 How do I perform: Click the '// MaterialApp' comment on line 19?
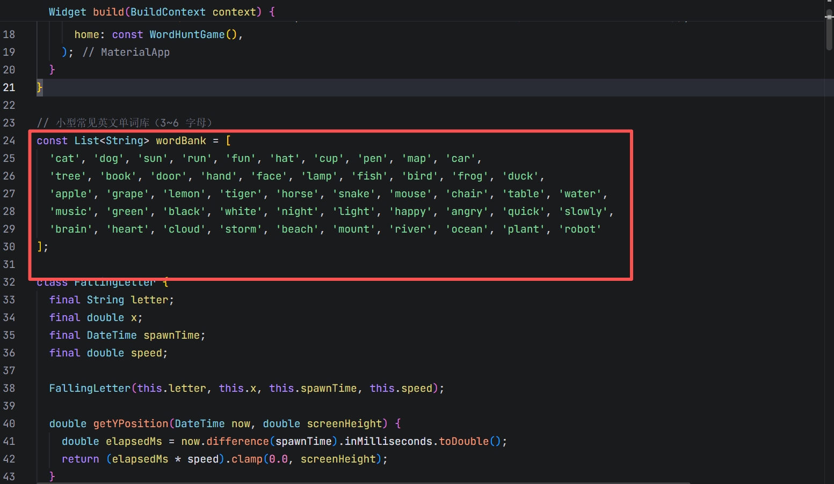click(x=126, y=52)
